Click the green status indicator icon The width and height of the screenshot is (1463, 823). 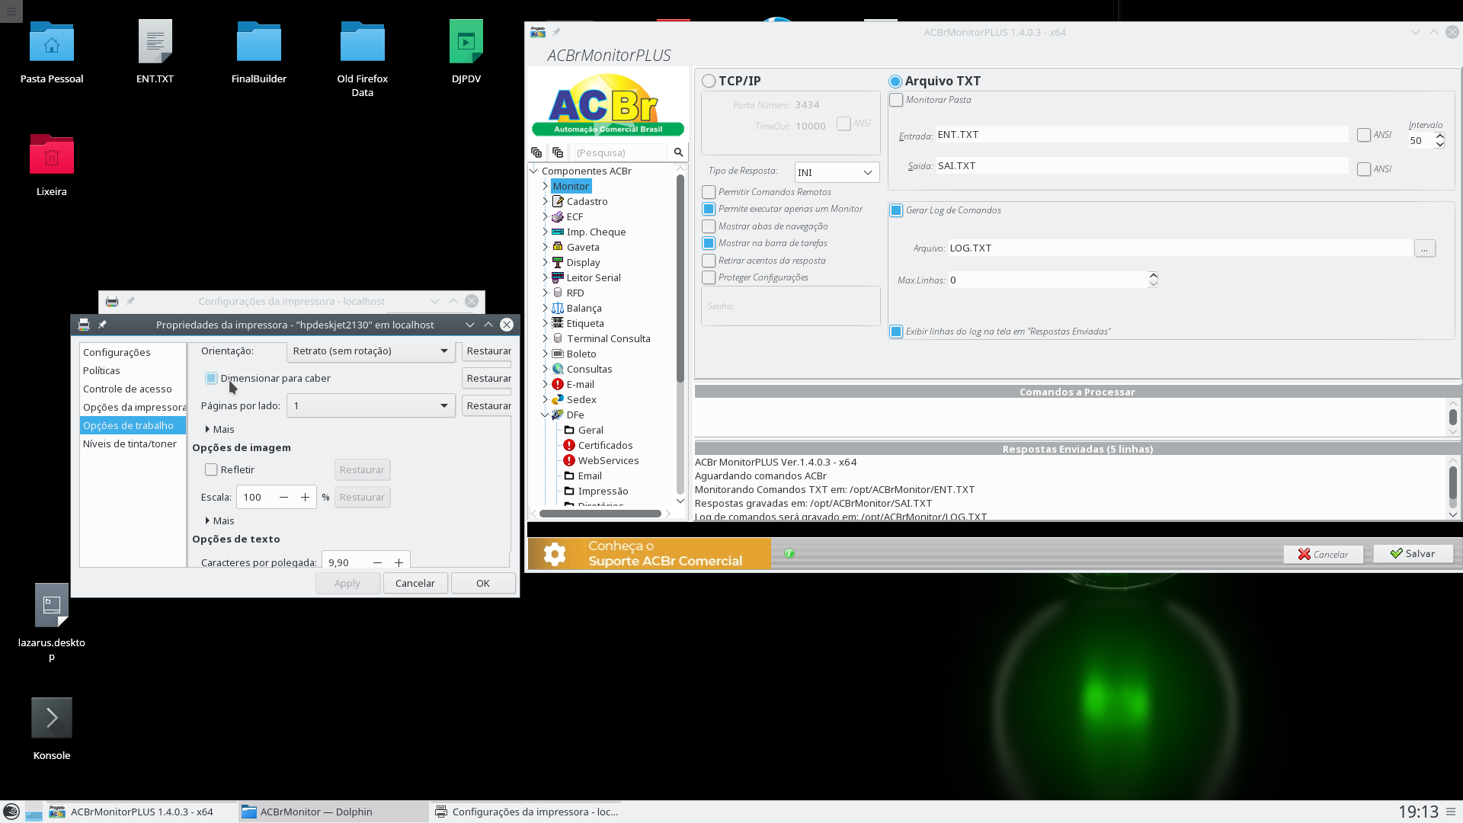(789, 553)
